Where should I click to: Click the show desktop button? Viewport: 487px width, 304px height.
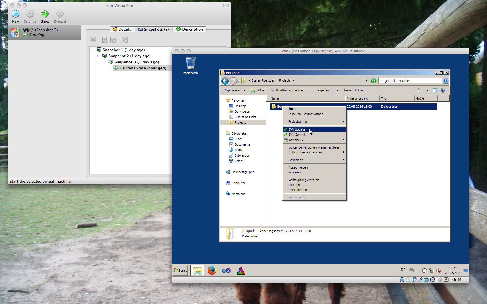pos(466,270)
